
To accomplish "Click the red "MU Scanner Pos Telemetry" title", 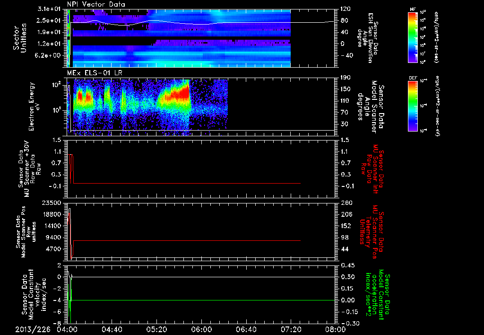I will [371, 232].
